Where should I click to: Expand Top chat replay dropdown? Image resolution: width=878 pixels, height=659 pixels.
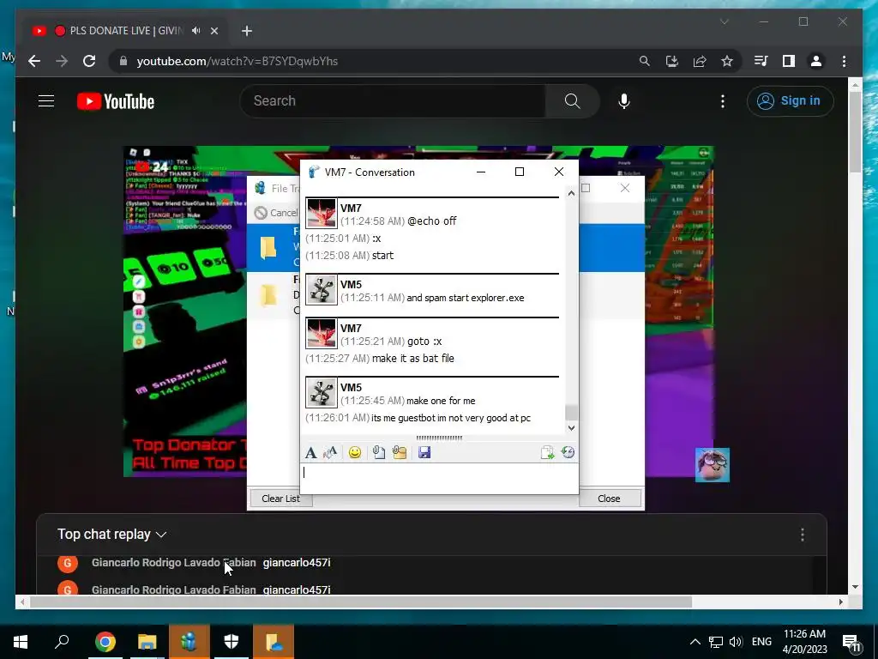112,534
